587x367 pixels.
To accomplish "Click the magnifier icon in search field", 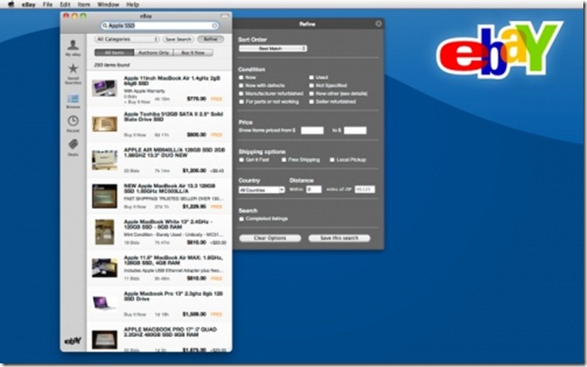I will click(105, 25).
